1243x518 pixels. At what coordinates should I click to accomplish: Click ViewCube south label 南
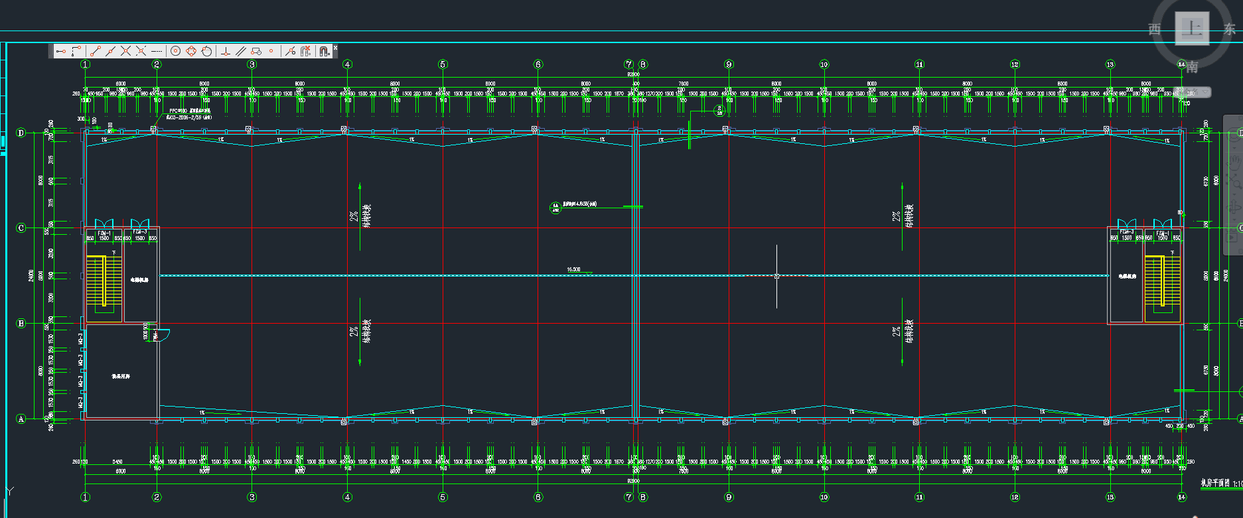coord(1193,66)
